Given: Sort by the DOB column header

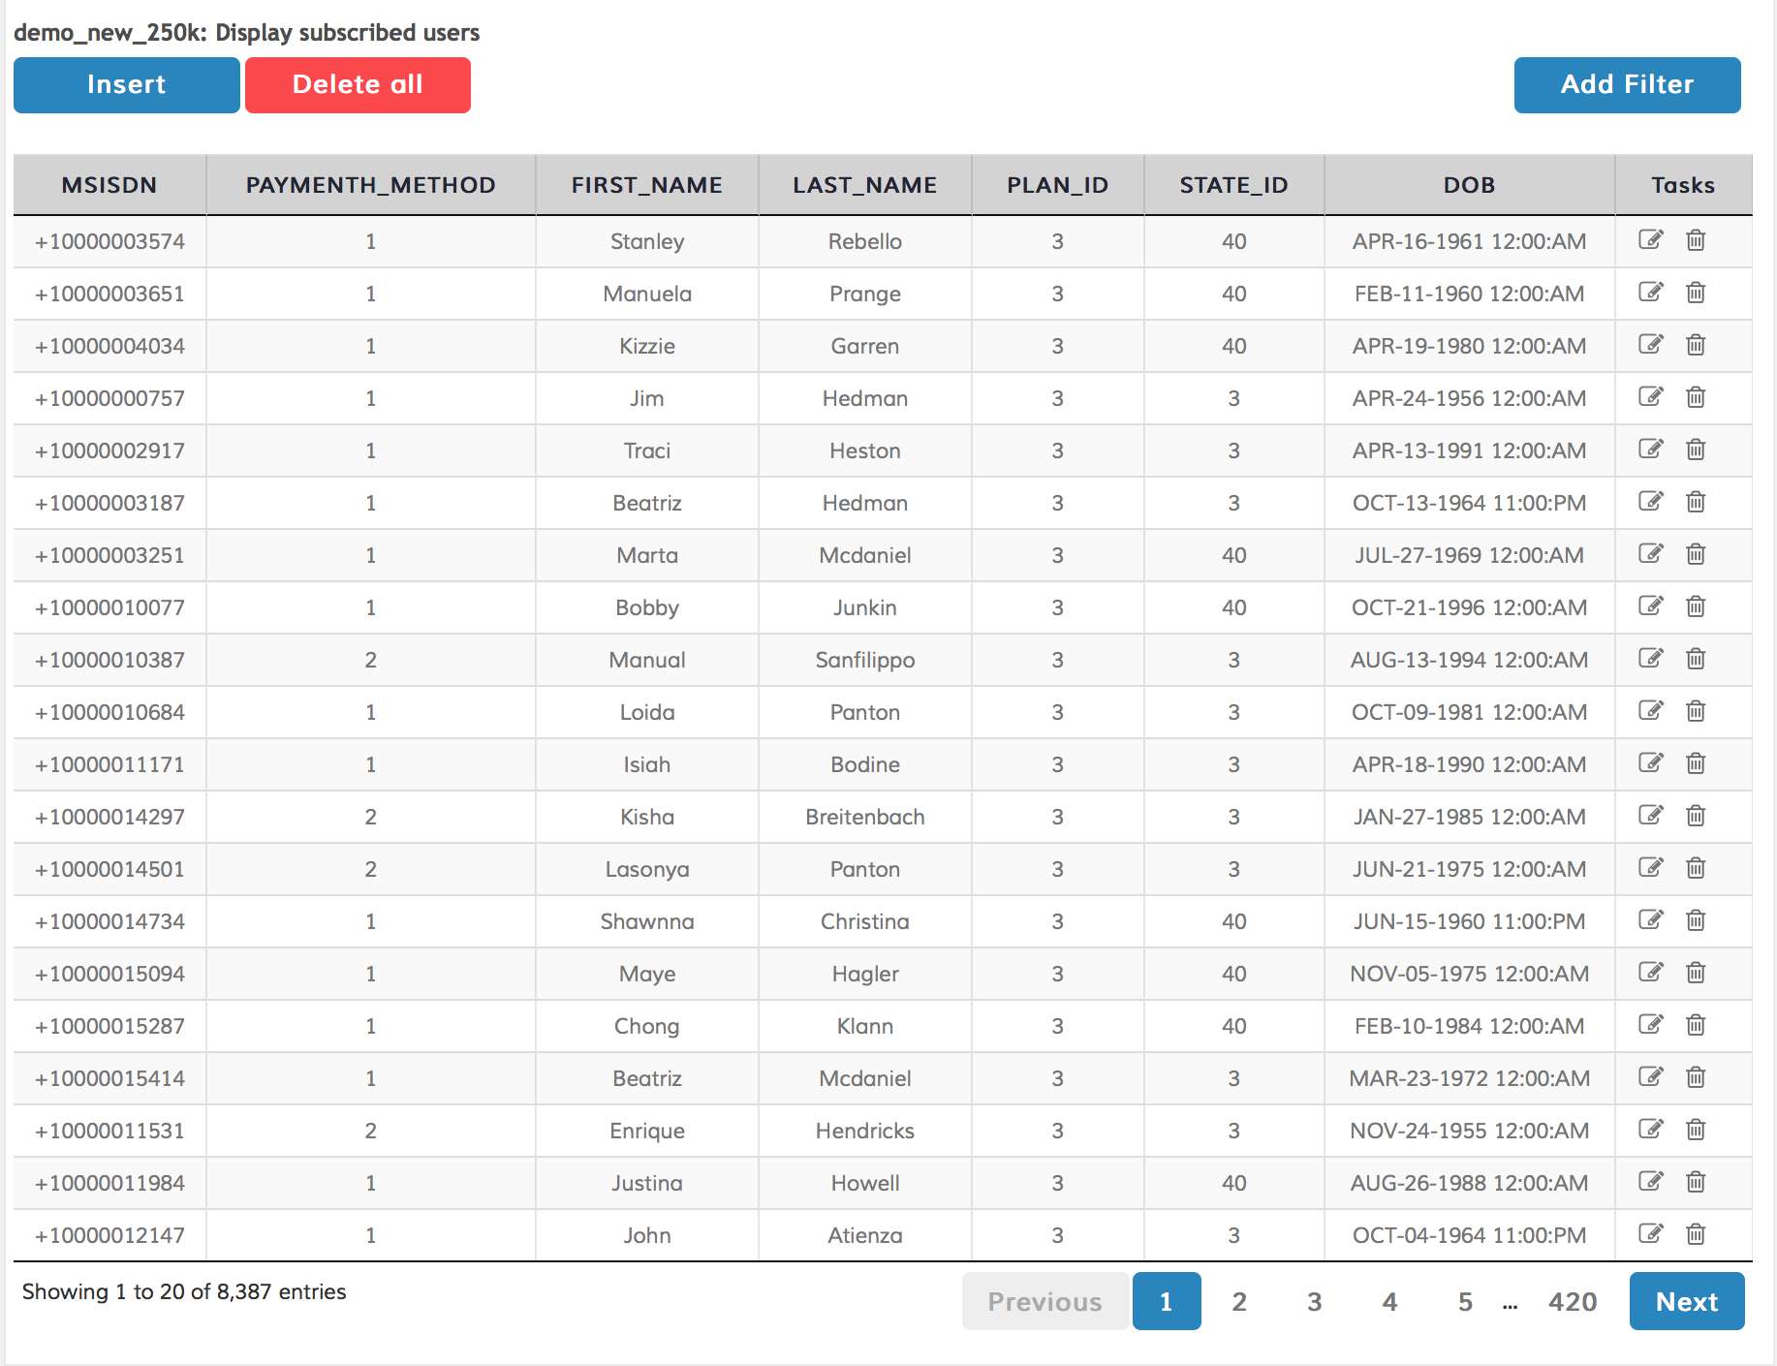Looking at the screenshot, I should coord(1469,185).
